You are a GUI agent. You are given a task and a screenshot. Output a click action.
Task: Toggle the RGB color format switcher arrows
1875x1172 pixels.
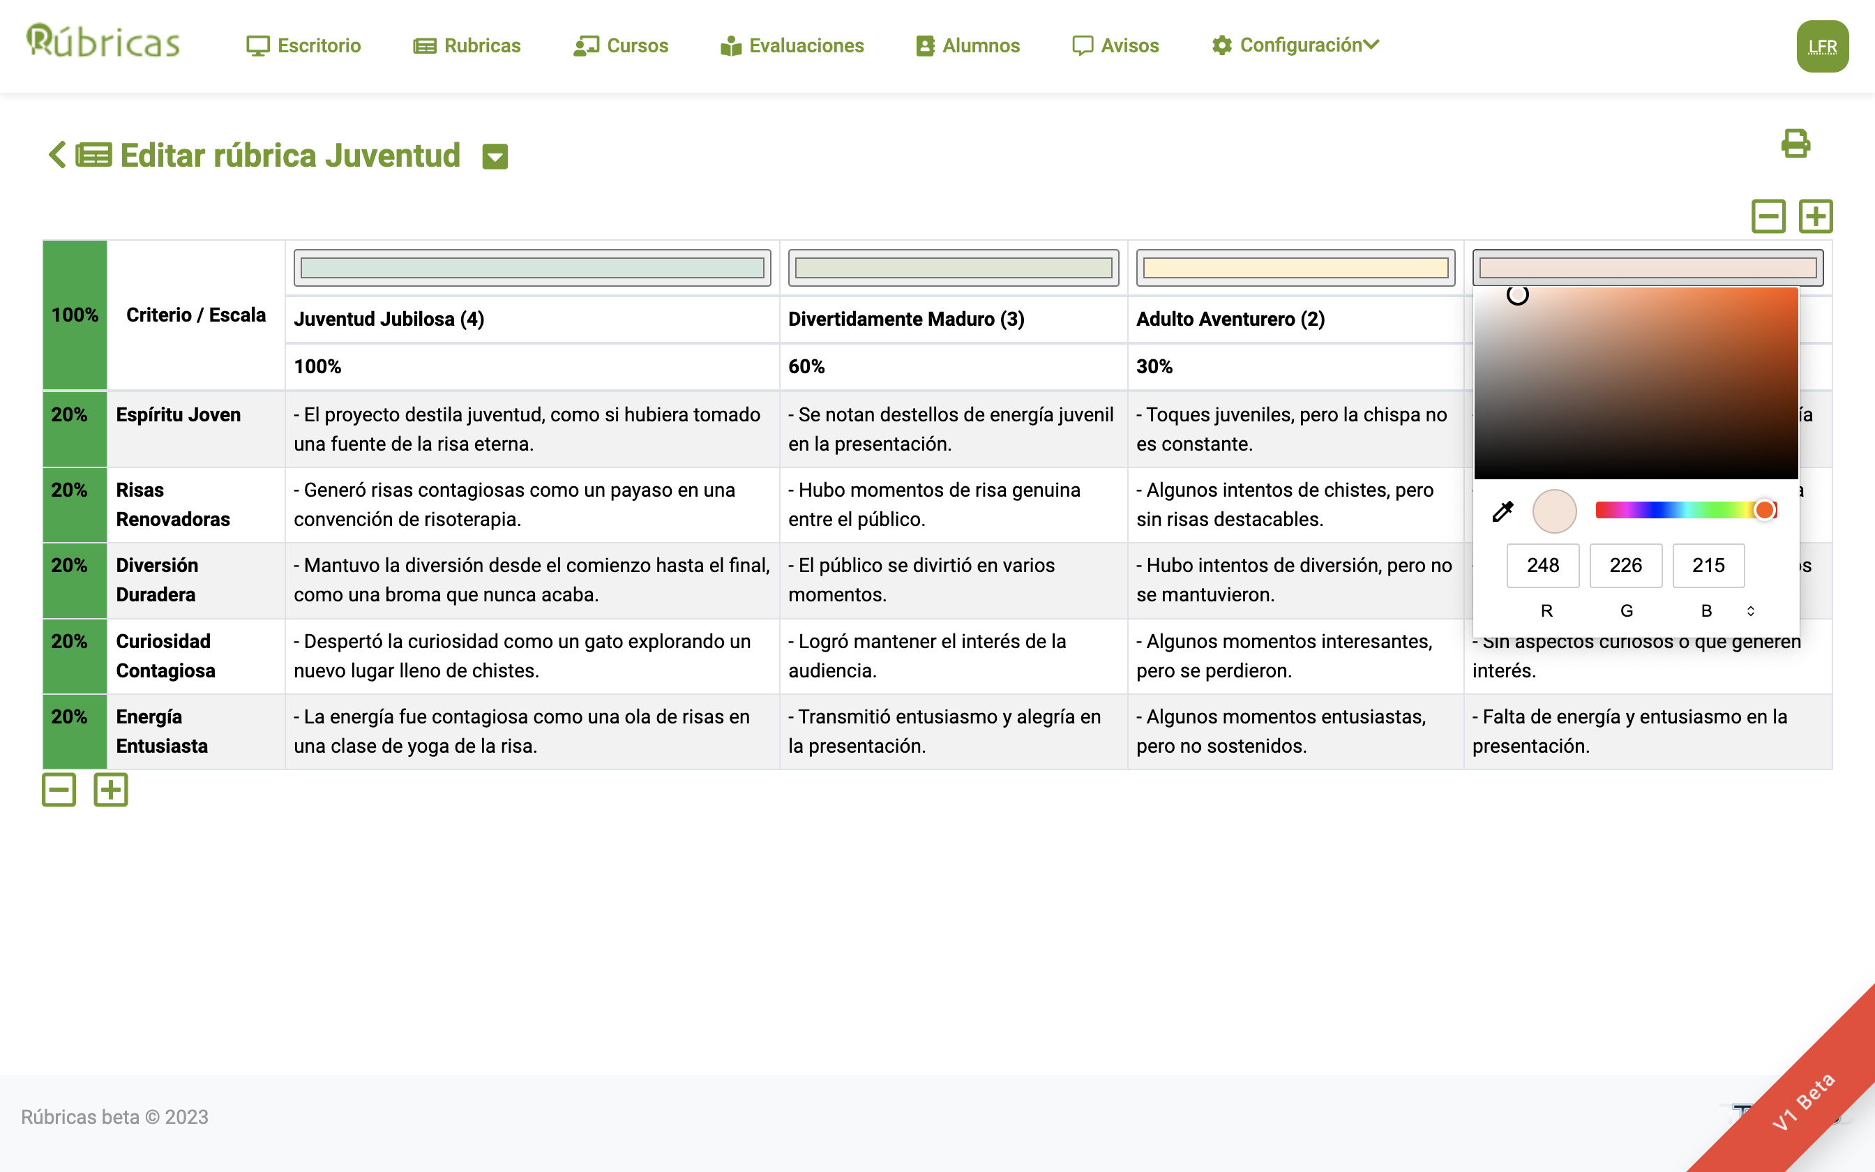(1750, 611)
